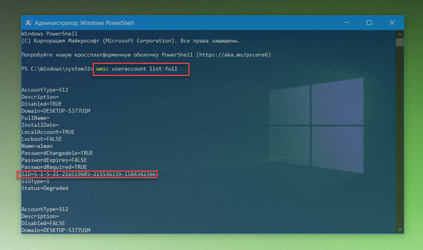
Task: Close the PowerShell window
Action: coord(392,23)
